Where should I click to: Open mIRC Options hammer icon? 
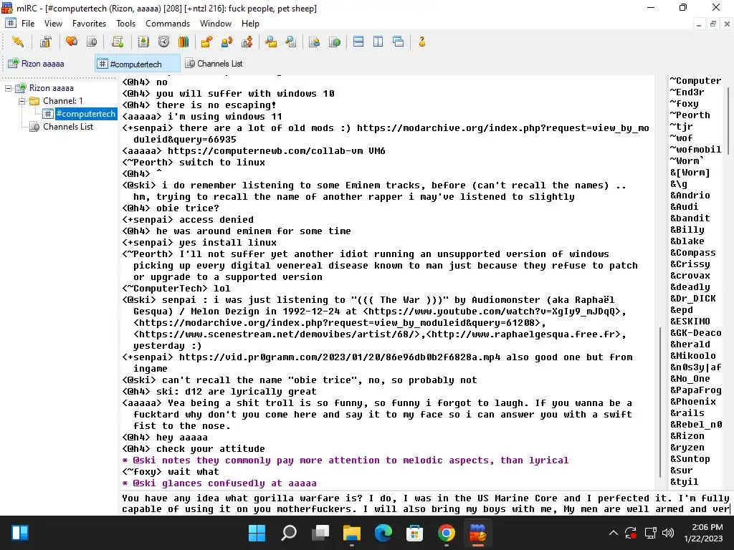[x=45, y=42]
